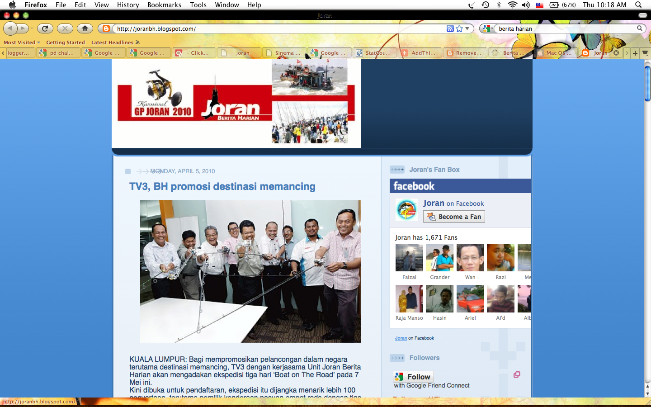Open the volume control in the menu bar
This screenshot has width=651, height=407.
coord(526,5)
